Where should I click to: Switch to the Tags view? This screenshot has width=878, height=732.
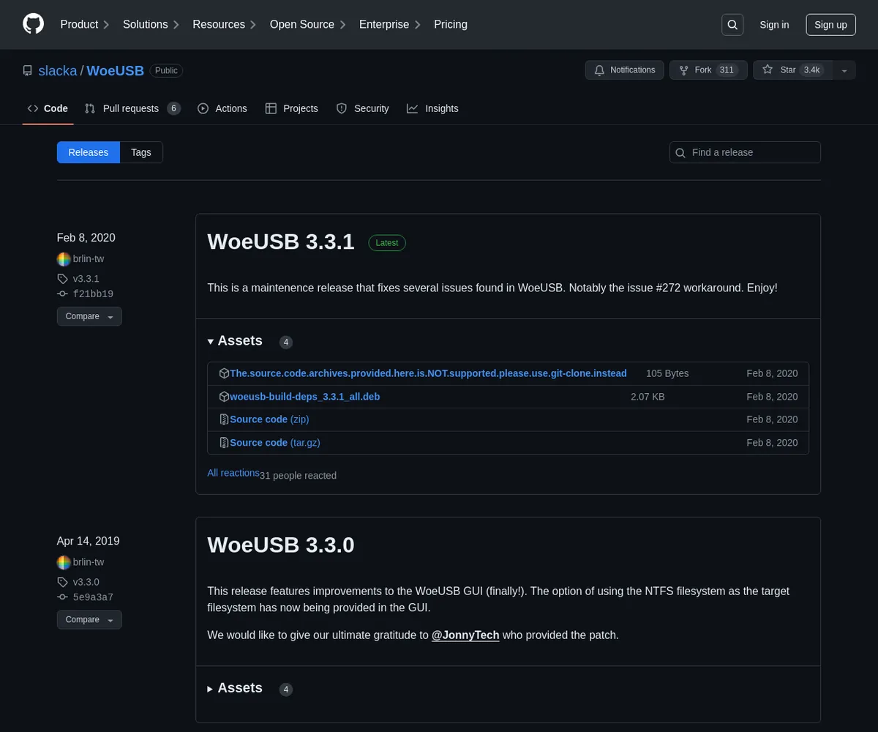coord(141,152)
